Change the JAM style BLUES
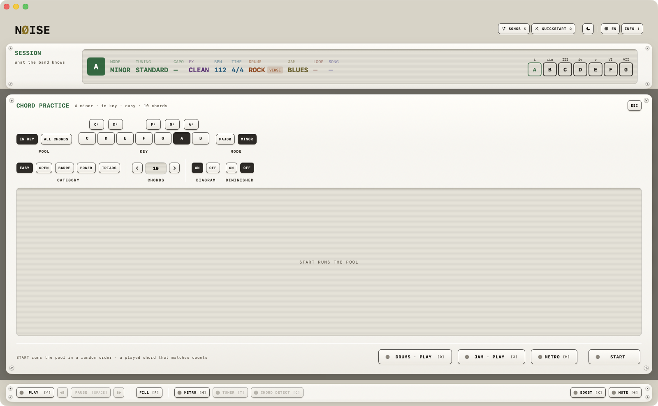 tap(298, 70)
